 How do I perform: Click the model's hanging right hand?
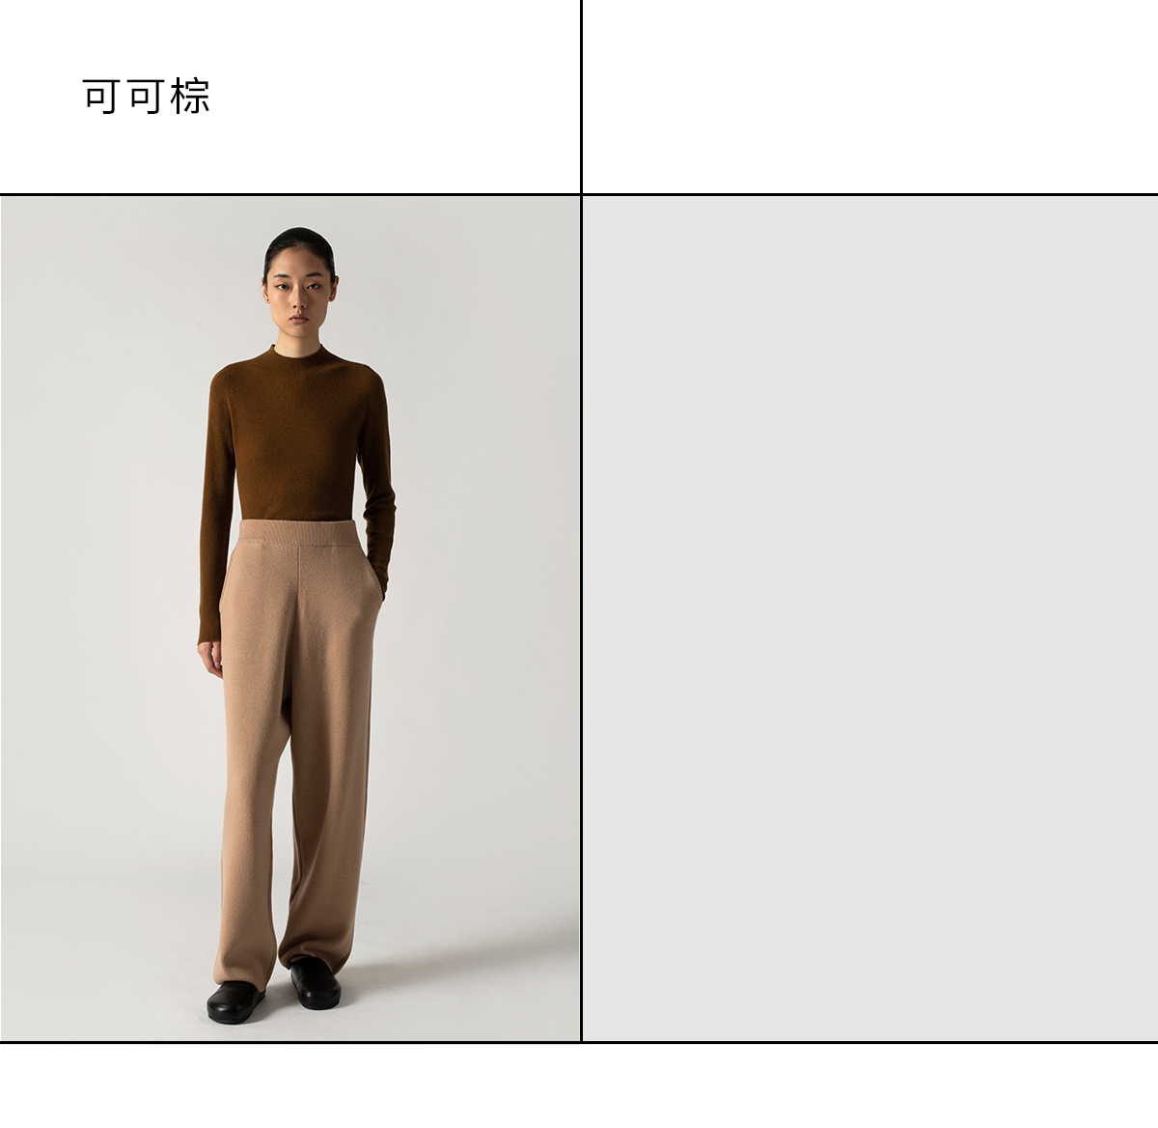point(209,659)
